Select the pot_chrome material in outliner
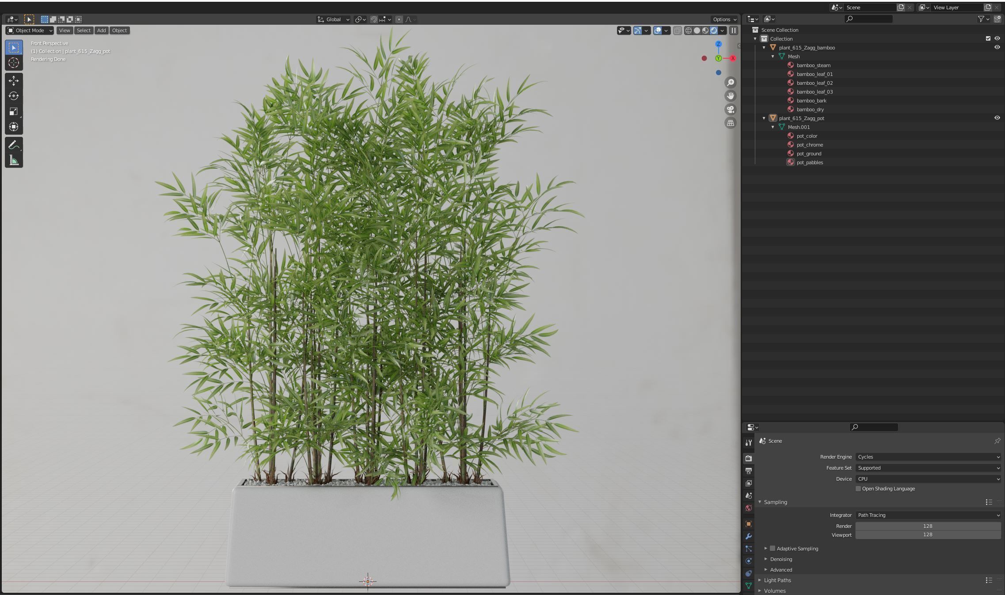Viewport: 1005px width, 595px height. pos(810,145)
